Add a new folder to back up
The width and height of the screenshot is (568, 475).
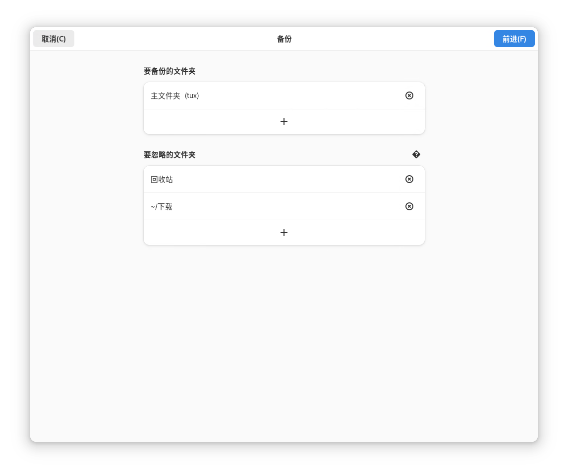pos(284,122)
